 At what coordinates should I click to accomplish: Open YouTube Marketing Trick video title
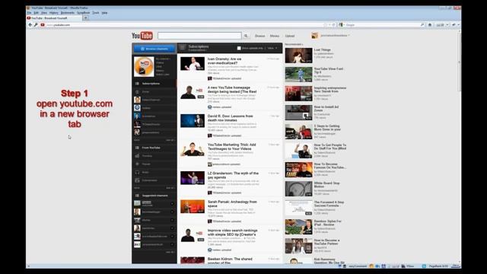coord(231,147)
